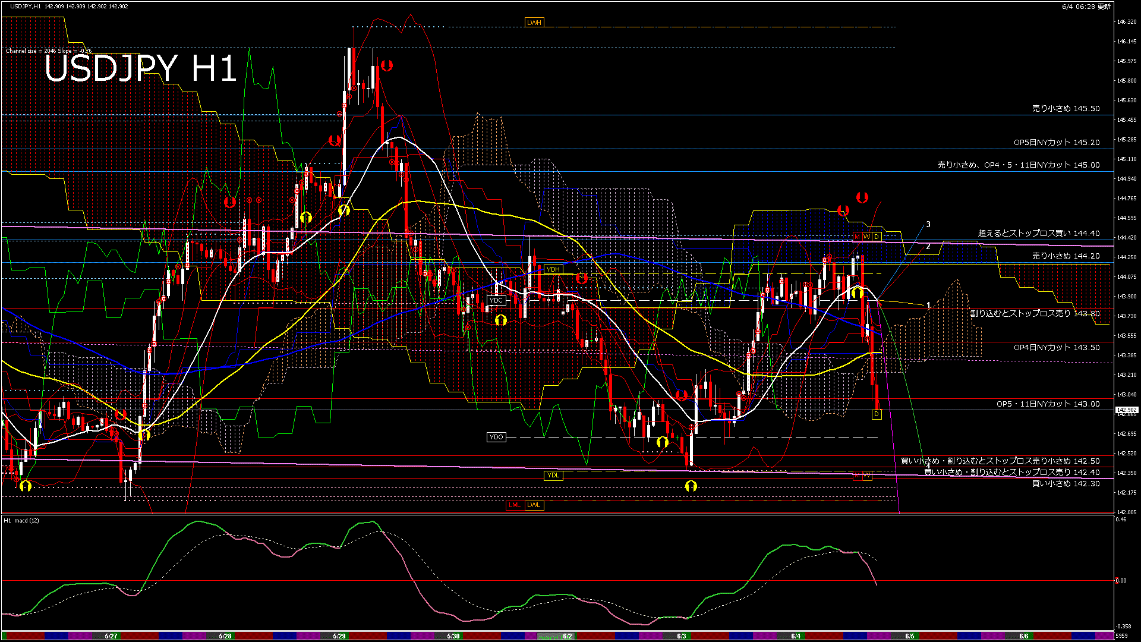Image resolution: width=1141 pixels, height=642 pixels.
Task: Select the 売り小さめ、OP4・5・11日NYカット 145.00 label
Action: 1019,165
